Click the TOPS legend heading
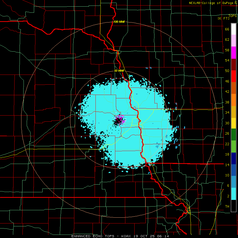 [x=232, y=16]
